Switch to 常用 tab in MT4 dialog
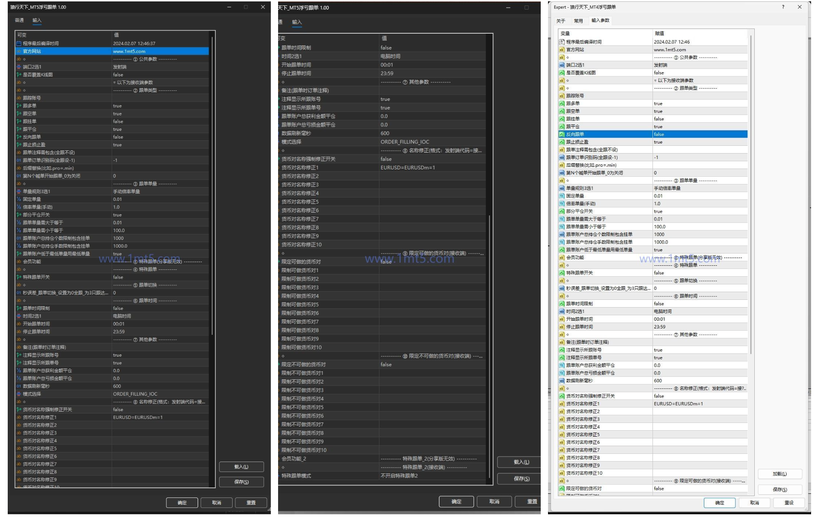The width and height of the screenshot is (817, 517). point(578,21)
